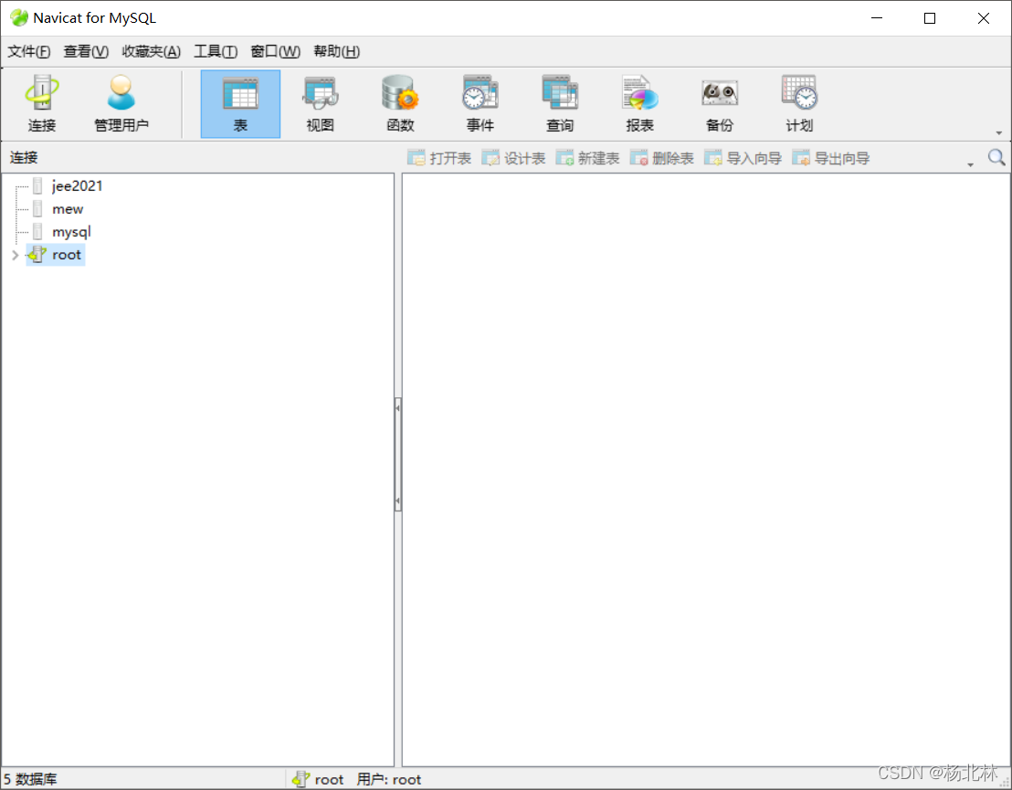Click the 打开表 (Open Table) button
Viewport: 1012px width, 790px height.
click(439, 158)
